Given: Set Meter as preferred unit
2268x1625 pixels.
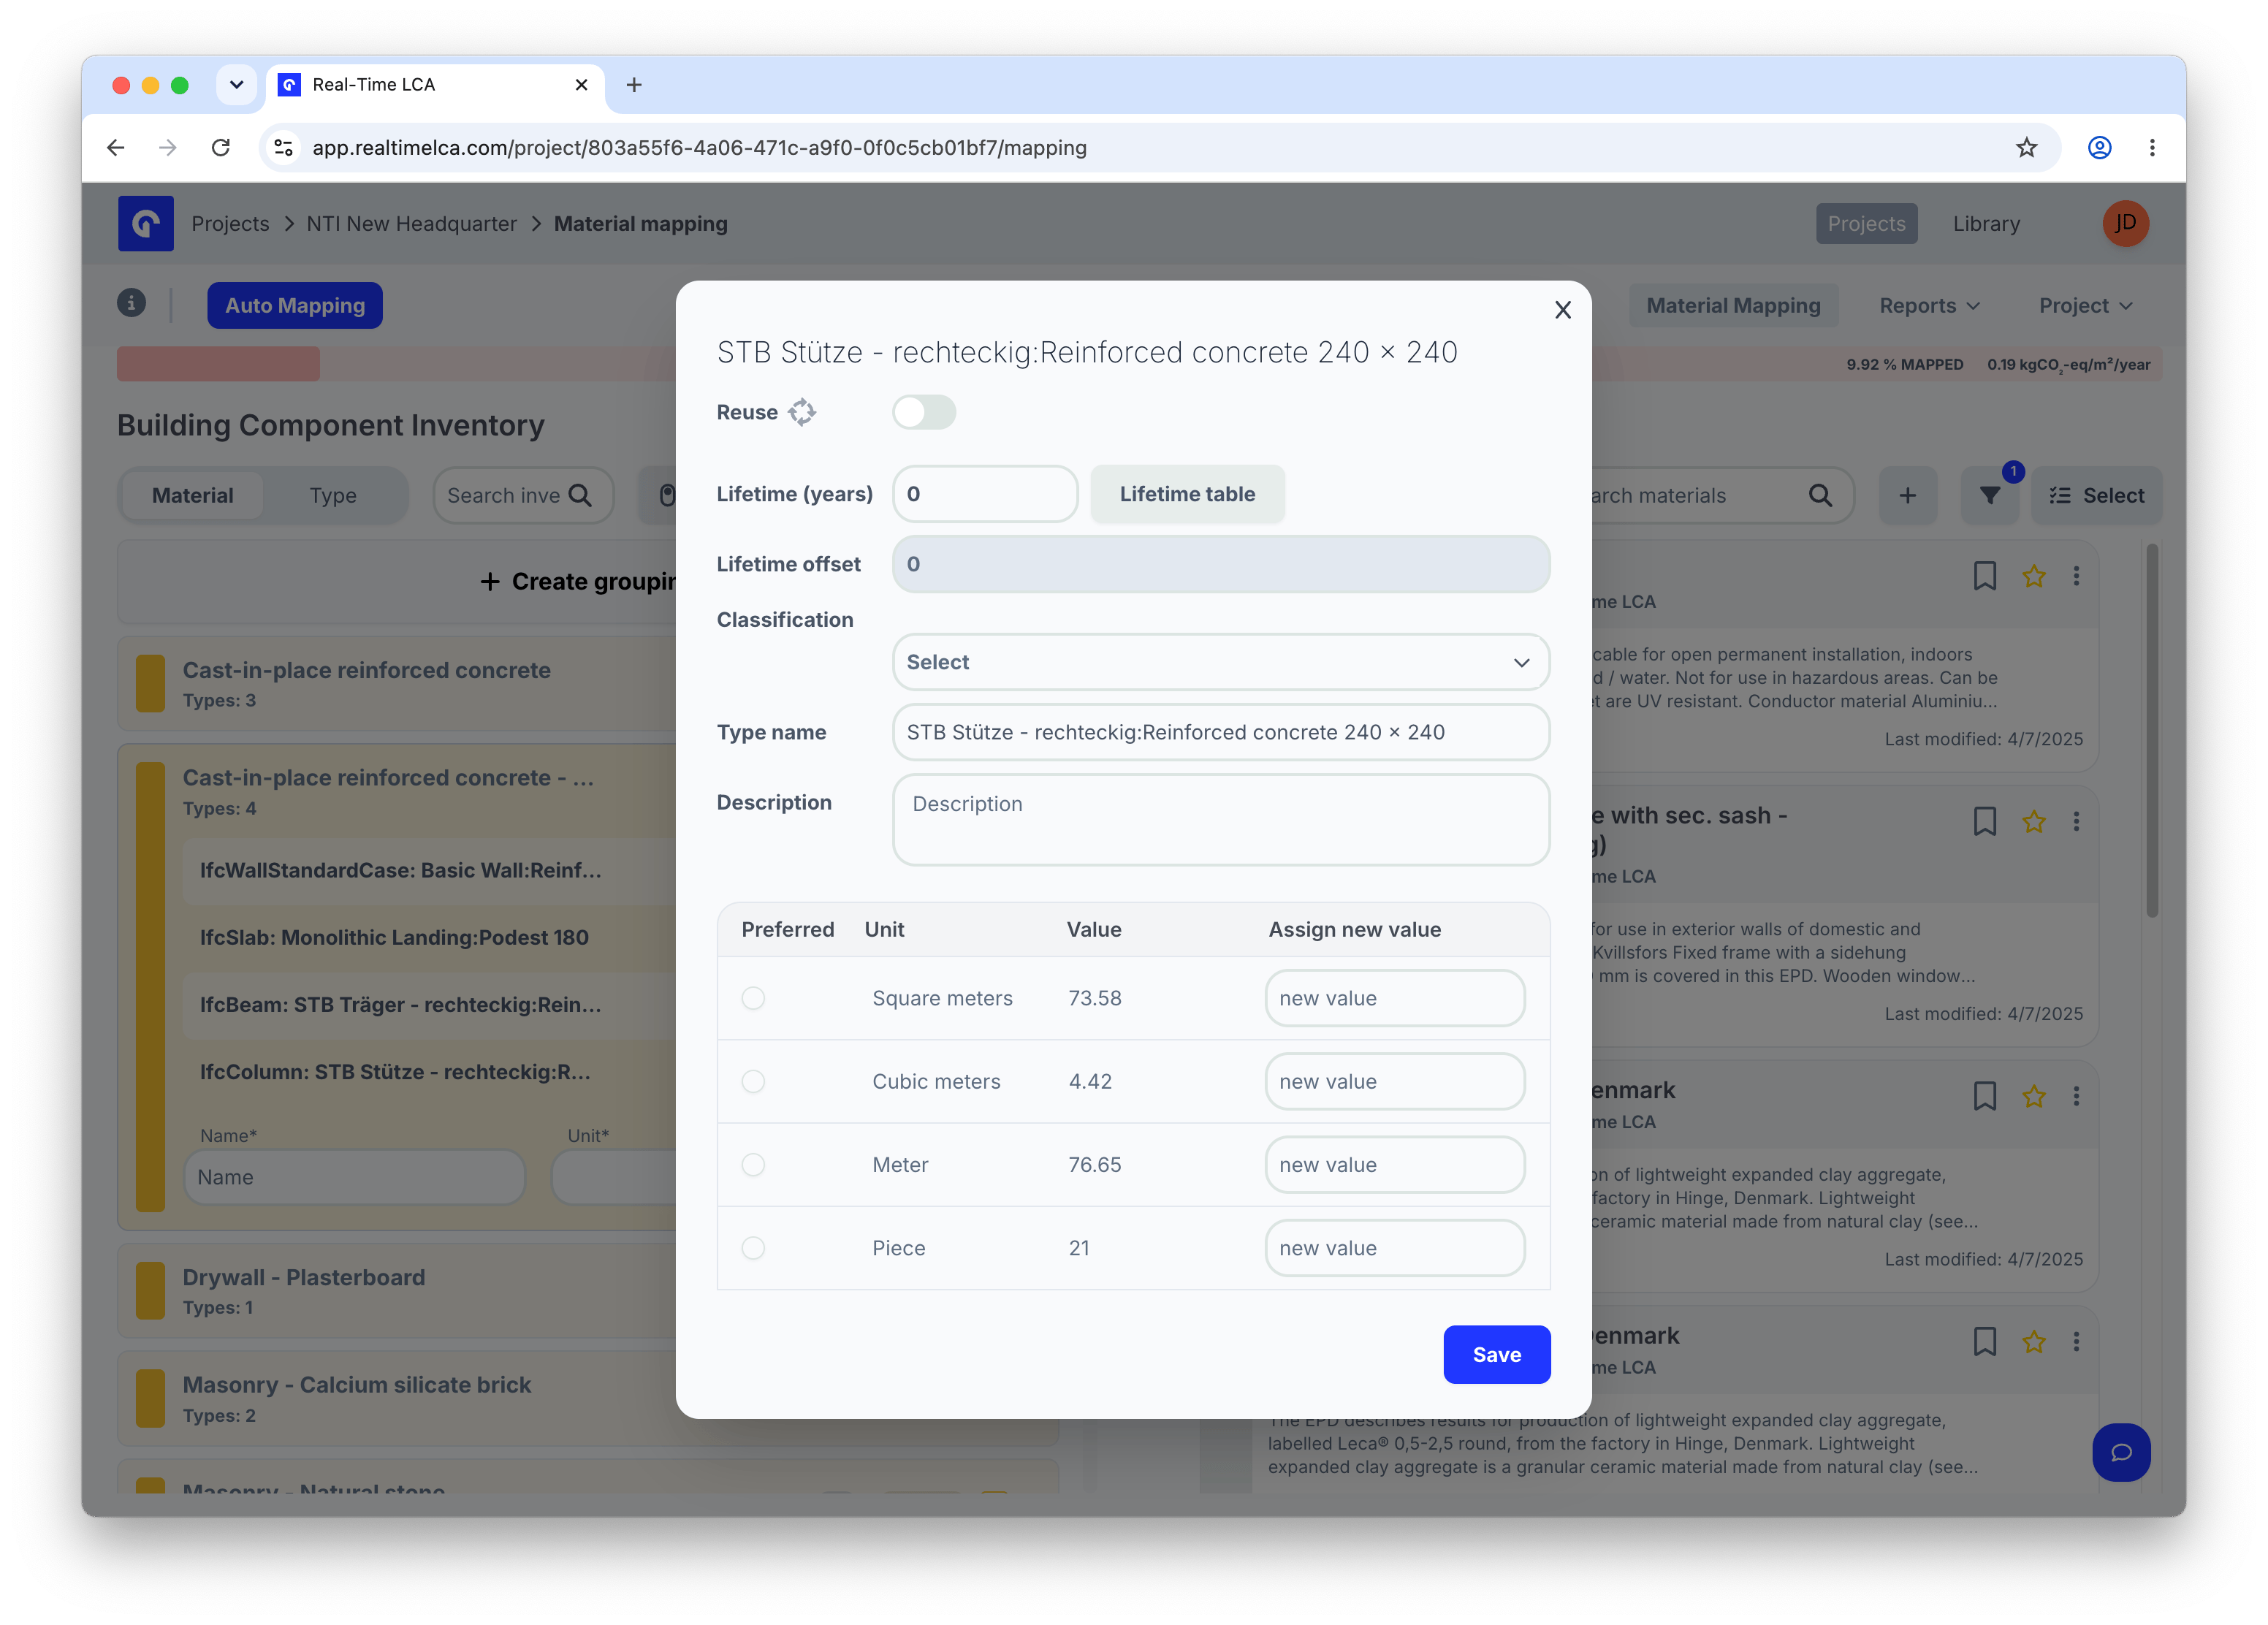Looking at the screenshot, I should (x=753, y=1165).
